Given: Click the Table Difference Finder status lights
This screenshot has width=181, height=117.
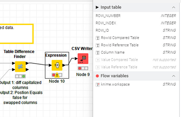Looking at the screenshot, I should tap(20, 76).
